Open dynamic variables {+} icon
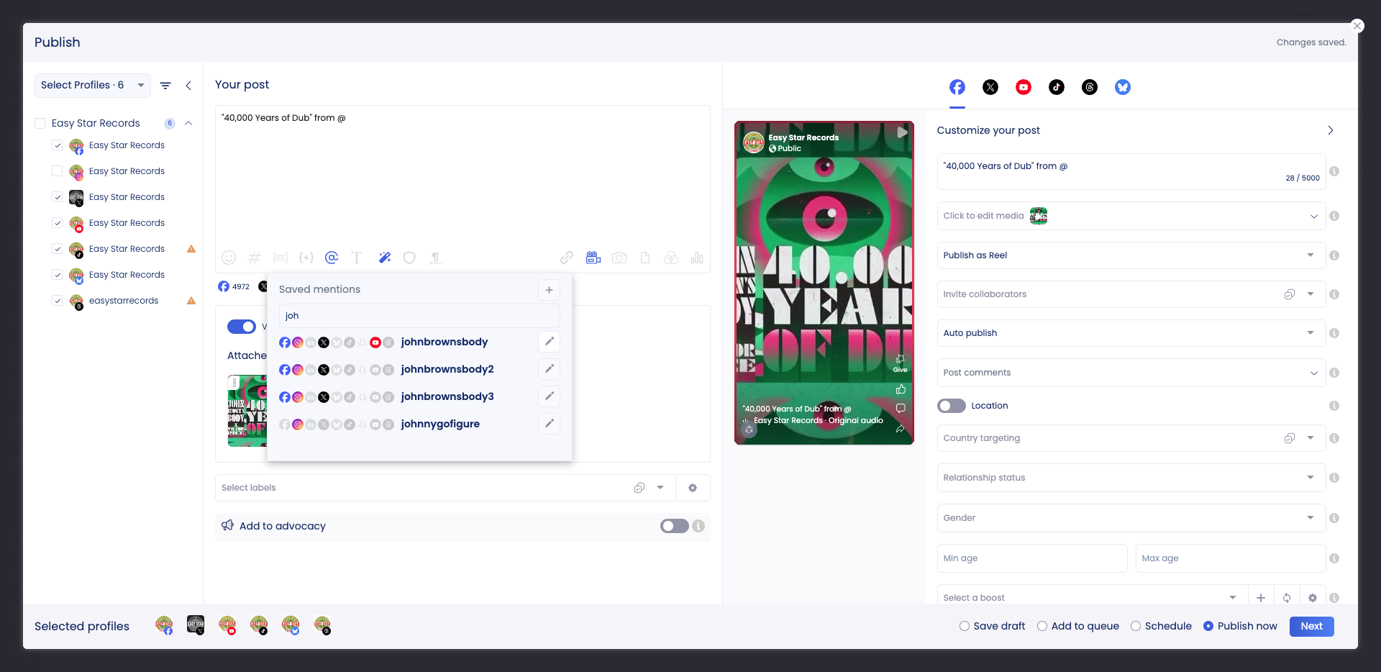This screenshot has height=672, width=1381. click(306, 258)
